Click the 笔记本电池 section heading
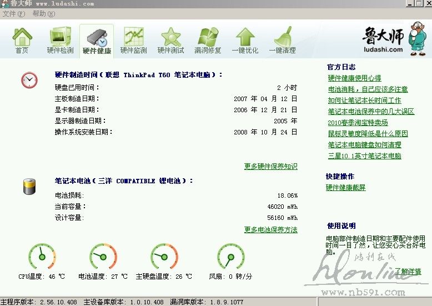This screenshot has width=432, height=306. 124,181
